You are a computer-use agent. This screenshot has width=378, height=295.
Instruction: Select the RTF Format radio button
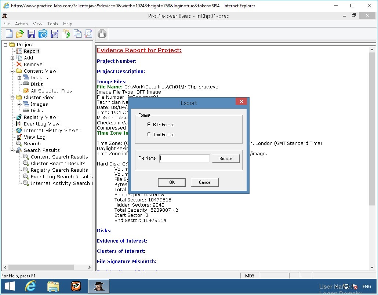[x=149, y=124]
